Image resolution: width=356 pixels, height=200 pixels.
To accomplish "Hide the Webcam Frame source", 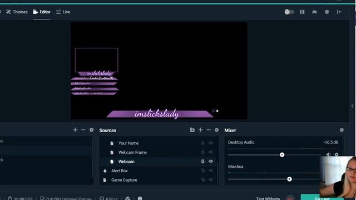I will coord(211,152).
